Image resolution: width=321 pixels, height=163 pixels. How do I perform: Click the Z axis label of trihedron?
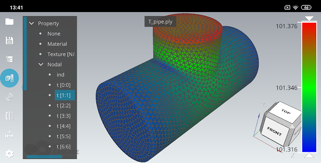tap(263, 105)
